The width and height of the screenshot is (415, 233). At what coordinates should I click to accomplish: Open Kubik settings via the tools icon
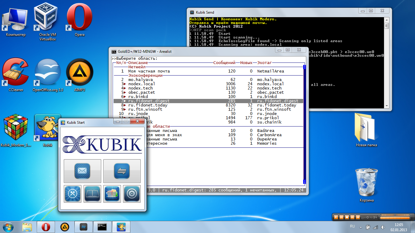click(x=72, y=194)
